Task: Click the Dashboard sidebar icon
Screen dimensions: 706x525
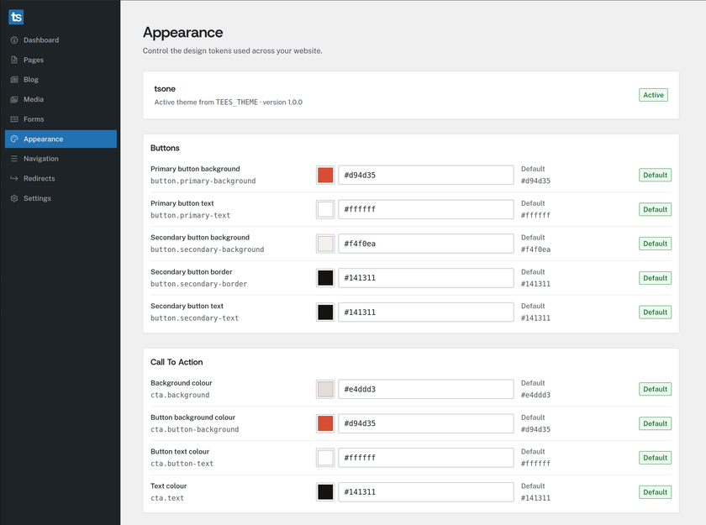Action: pos(14,40)
